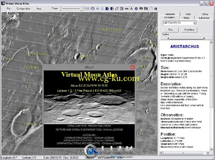The width and height of the screenshot is (215, 160).
Task: Switch to the Setup tab
Action: (205, 14)
